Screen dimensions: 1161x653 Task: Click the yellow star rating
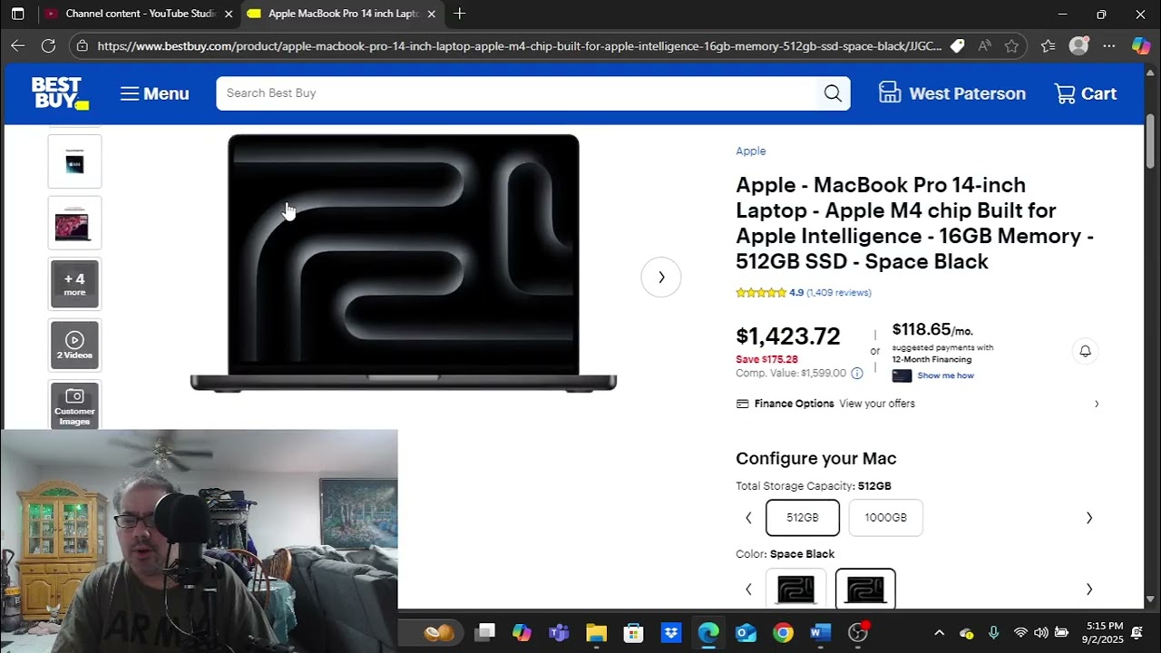tap(761, 292)
